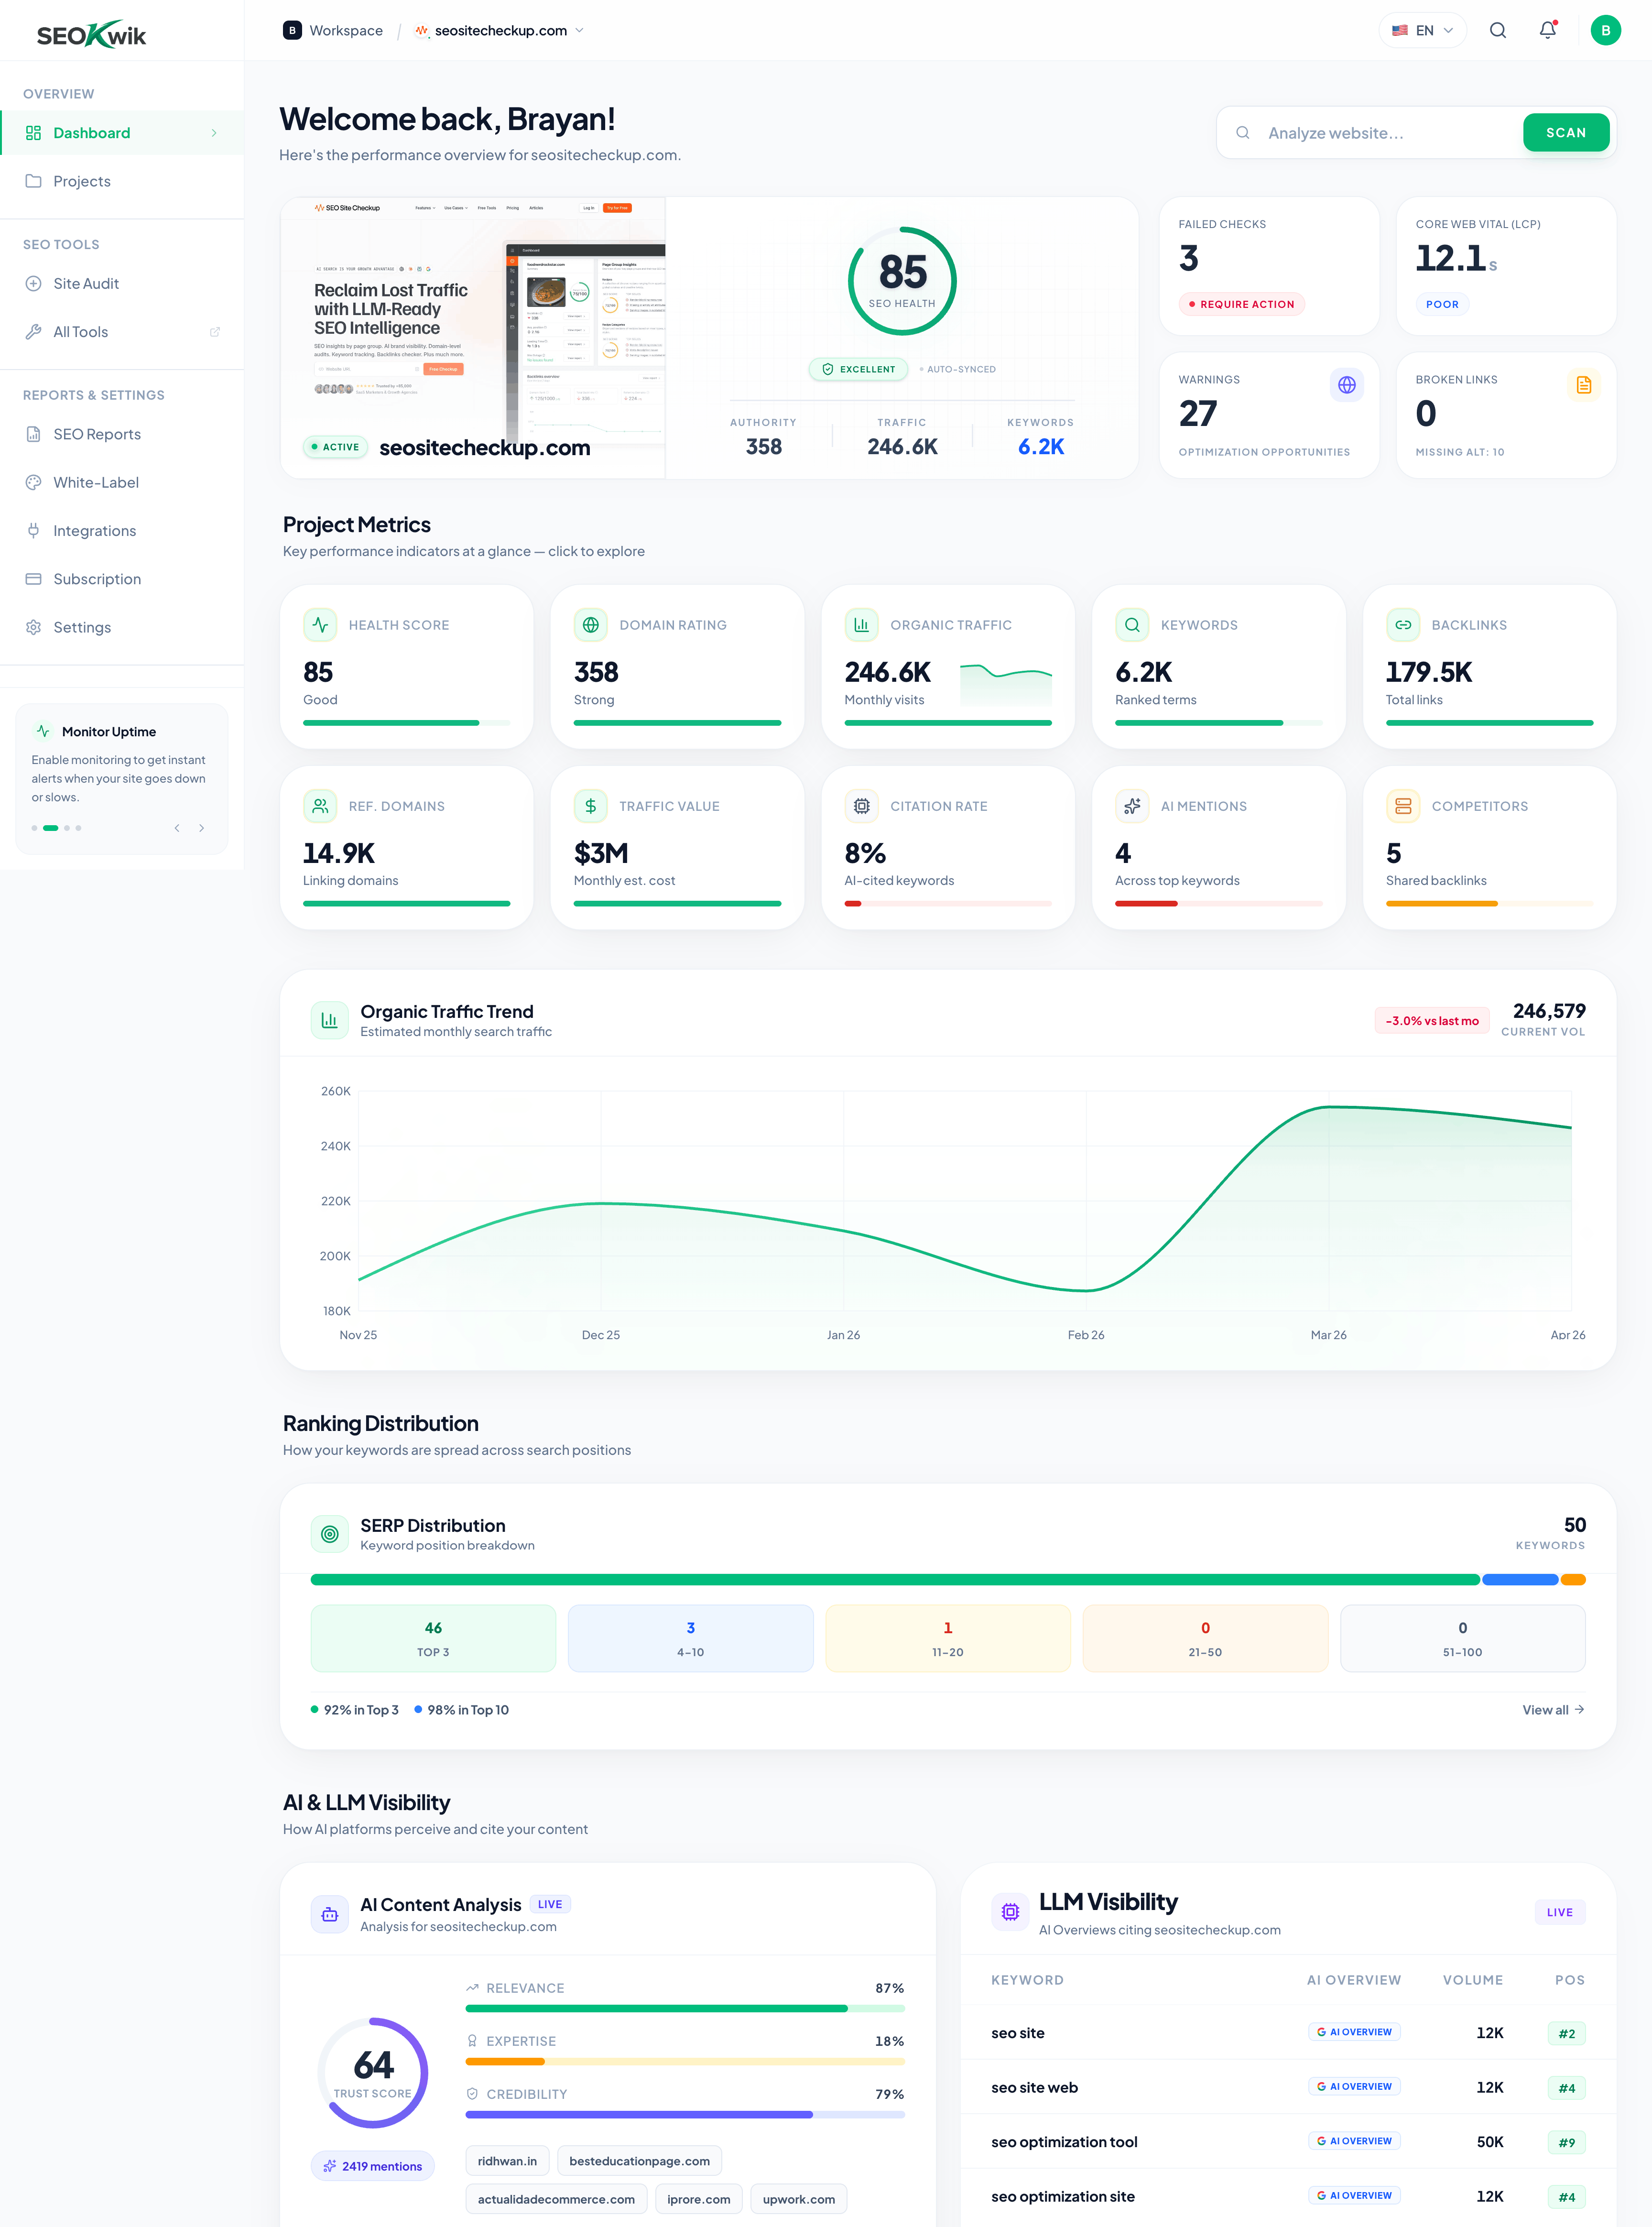
Task: Open the notifications bell
Action: click(x=1548, y=30)
